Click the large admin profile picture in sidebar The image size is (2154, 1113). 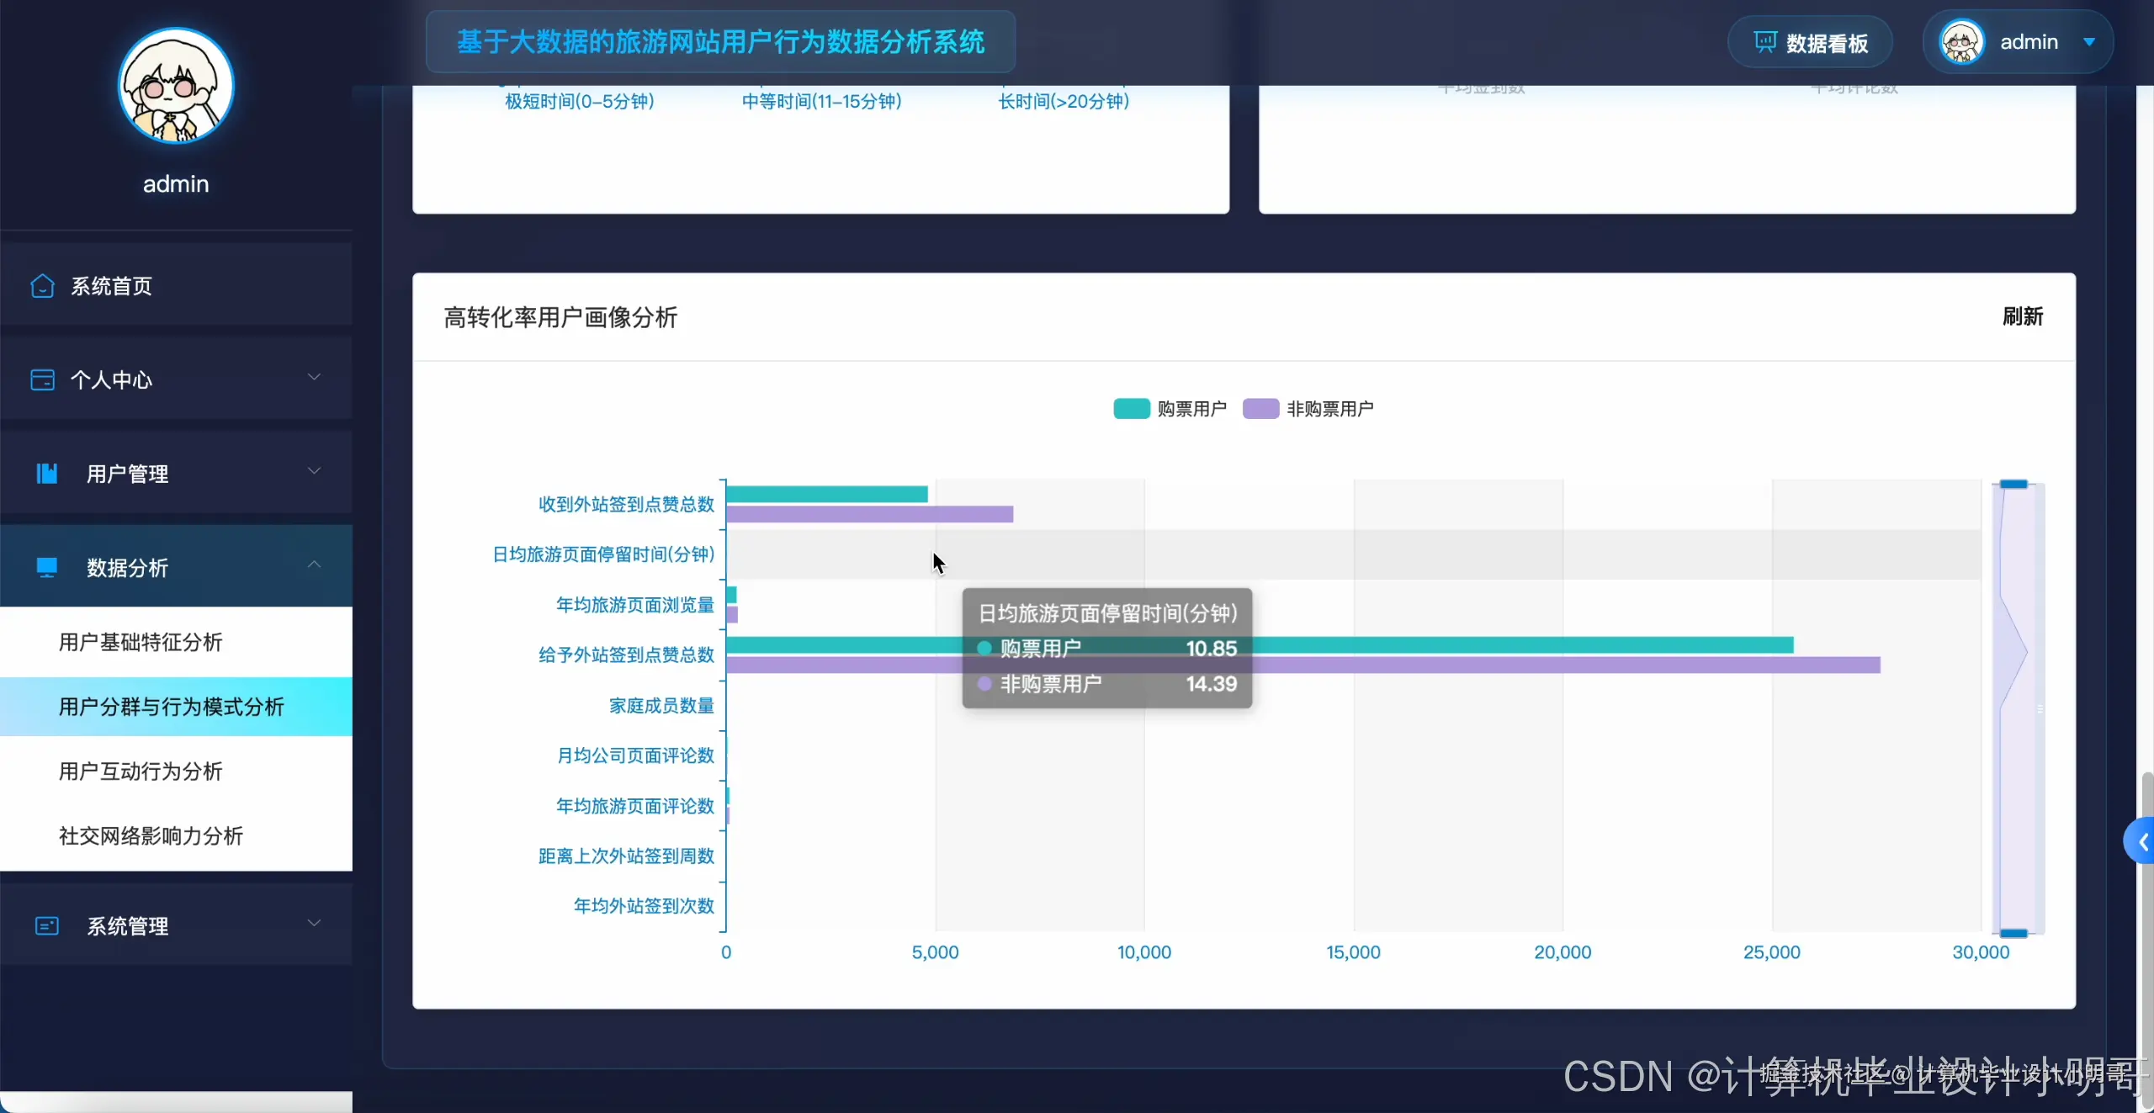pyautogui.click(x=176, y=87)
